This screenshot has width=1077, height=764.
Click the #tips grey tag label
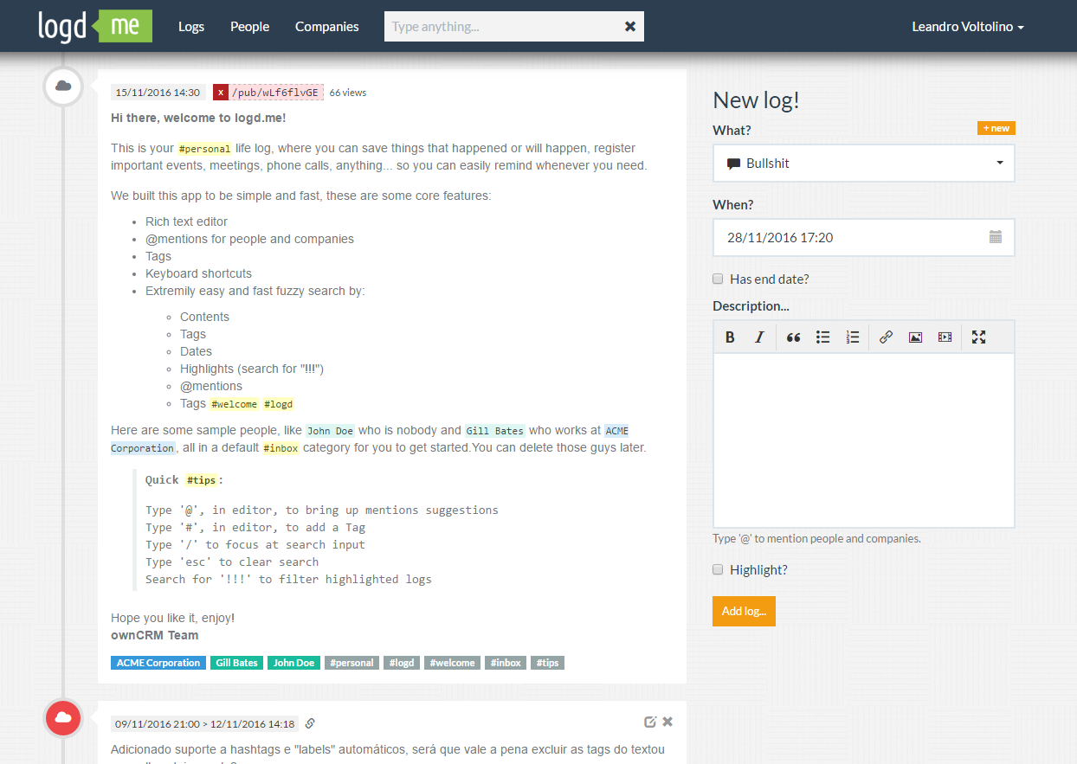(547, 663)
